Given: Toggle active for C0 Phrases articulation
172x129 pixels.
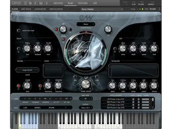Looking at the screenshot, I should click(x=133, y=99).
